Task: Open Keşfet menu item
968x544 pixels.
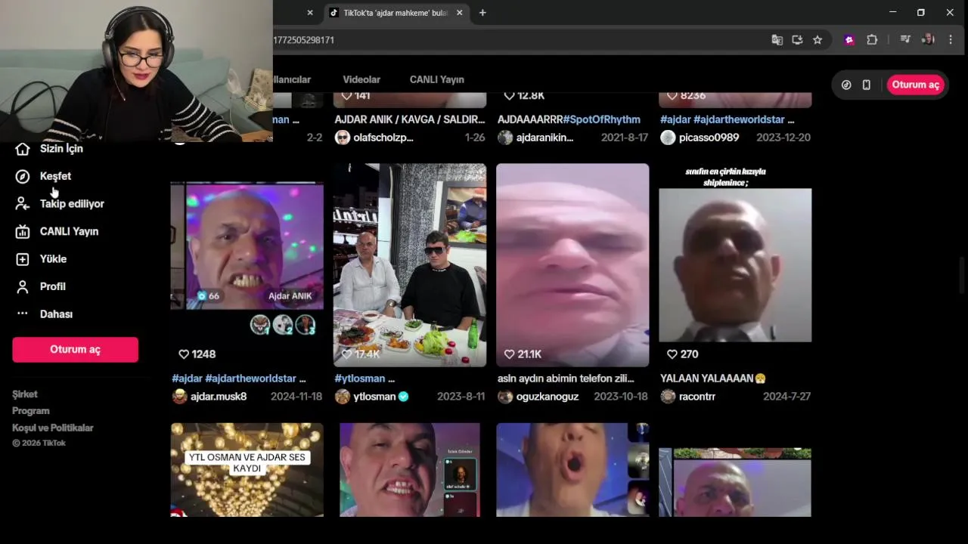Action: click(x=55, y=176)
